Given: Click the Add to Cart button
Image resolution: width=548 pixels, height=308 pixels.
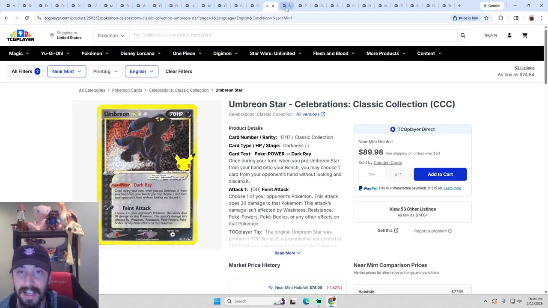Looking at the screenshot, I should click(440, 174).
